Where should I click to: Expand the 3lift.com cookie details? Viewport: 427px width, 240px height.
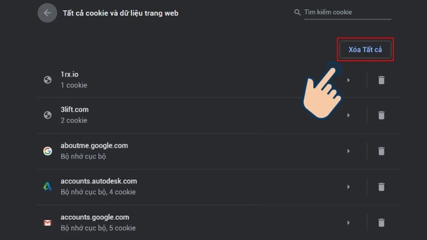[x=349, y=115]
